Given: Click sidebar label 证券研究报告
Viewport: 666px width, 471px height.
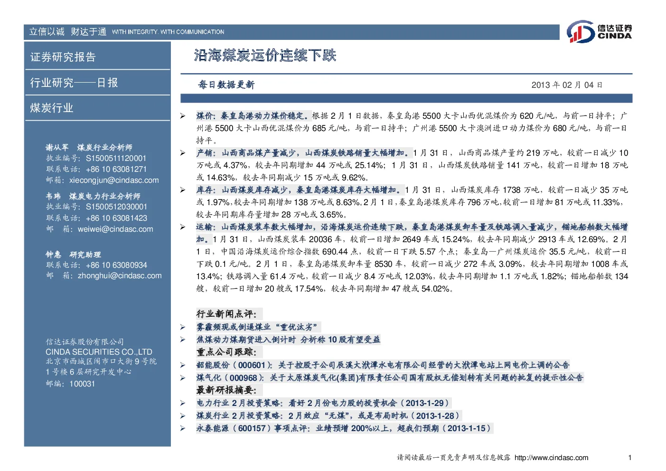Looking at the screenshot, I should click(63, 57).
